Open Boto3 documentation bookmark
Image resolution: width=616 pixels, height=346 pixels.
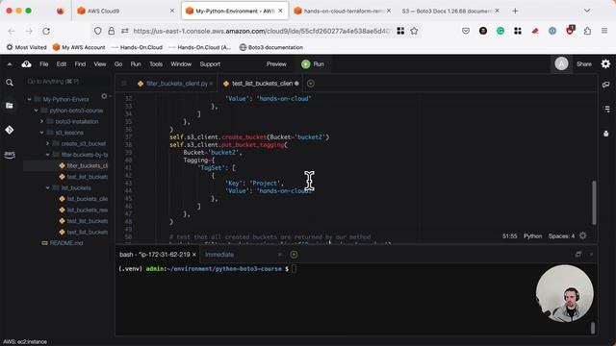pos(271,47)
